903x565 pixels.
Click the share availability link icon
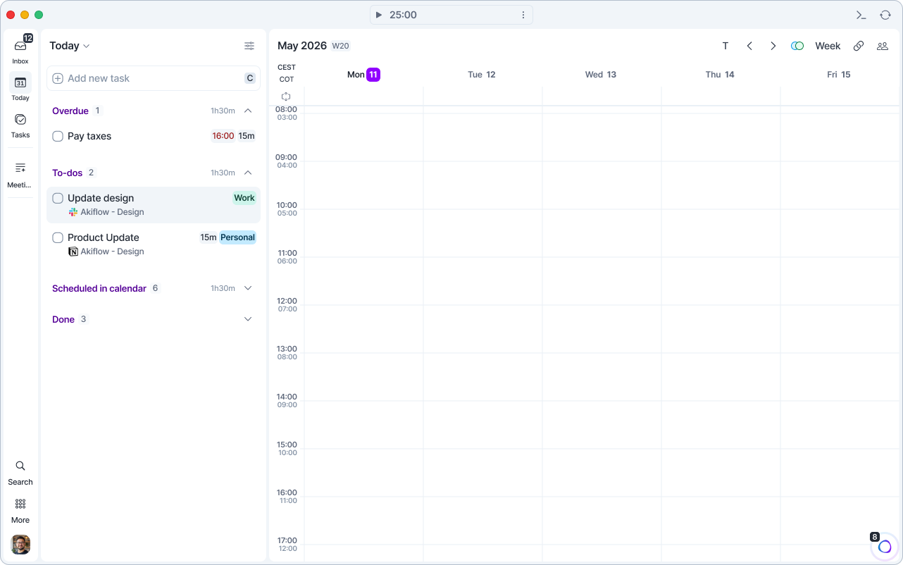click(859, 46)
